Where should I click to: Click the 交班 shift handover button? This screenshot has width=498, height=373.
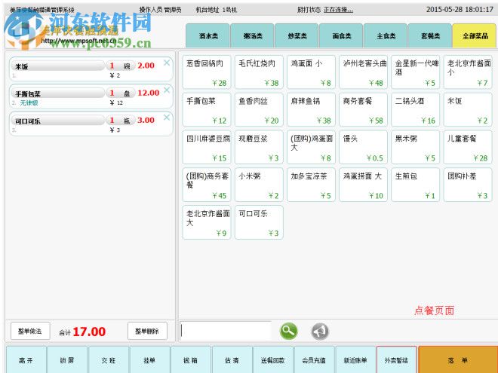pyautogui.click(x=109, y=360)
